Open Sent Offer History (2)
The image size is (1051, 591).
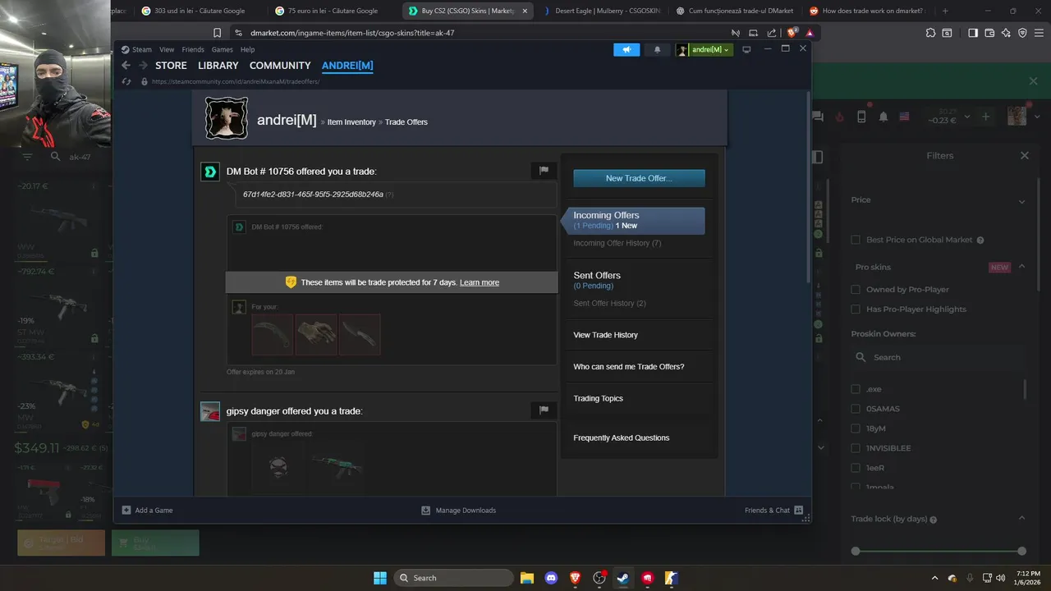(610, 303)
